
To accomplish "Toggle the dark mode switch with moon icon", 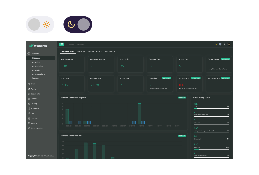I will click(78, 24).
